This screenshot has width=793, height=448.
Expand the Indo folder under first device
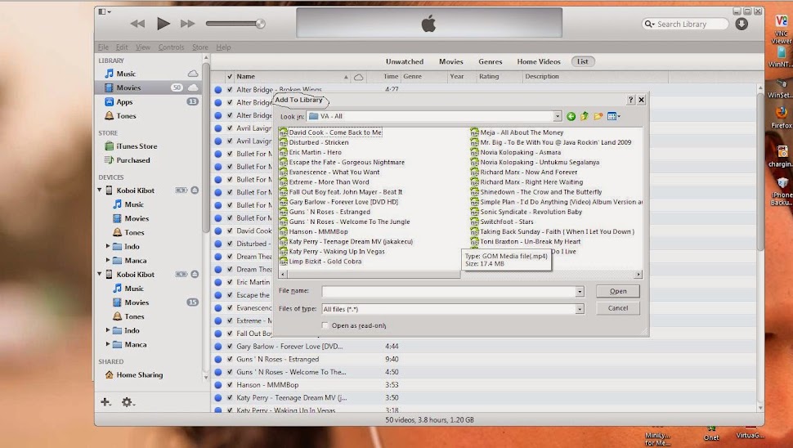point(107,246)
